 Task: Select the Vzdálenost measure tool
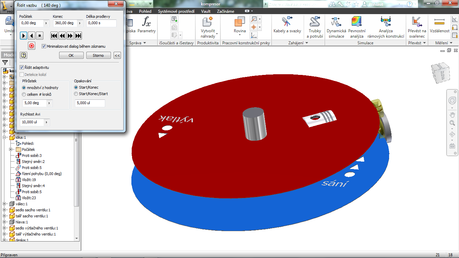pos(440,25)
